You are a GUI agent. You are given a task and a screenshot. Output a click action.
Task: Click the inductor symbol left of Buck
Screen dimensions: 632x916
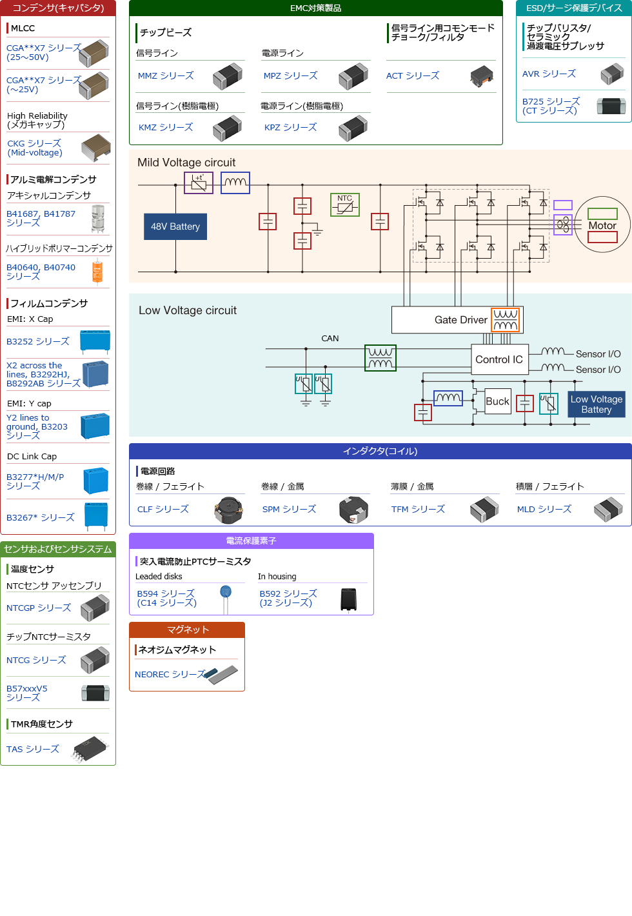coord(448,398)
